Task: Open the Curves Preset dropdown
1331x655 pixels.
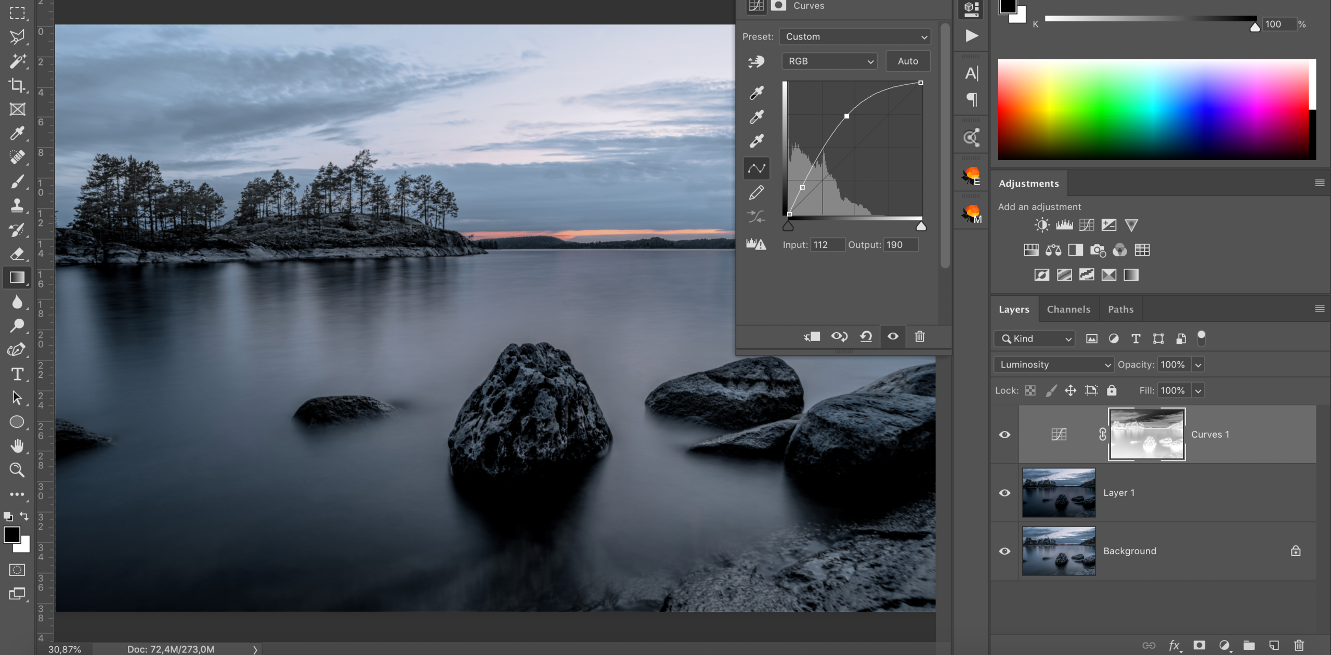Action: 855,36
